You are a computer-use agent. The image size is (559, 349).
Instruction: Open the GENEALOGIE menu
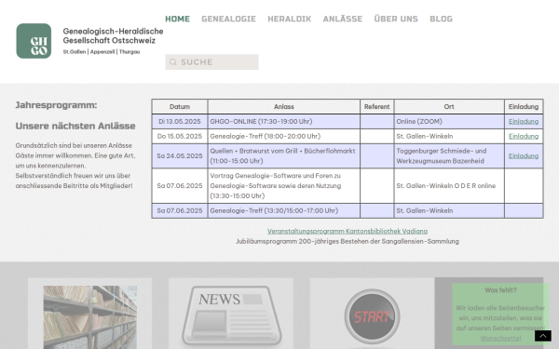pos(228,19)
